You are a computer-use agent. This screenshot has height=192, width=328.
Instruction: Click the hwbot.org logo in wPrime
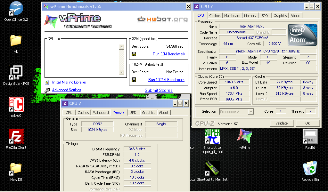pyautogui.click(x=162, y=19)
